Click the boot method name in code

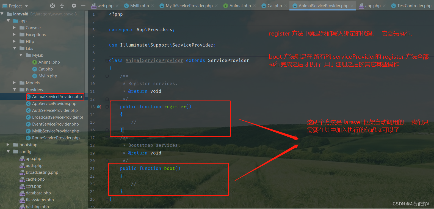[x=170, y=169]
